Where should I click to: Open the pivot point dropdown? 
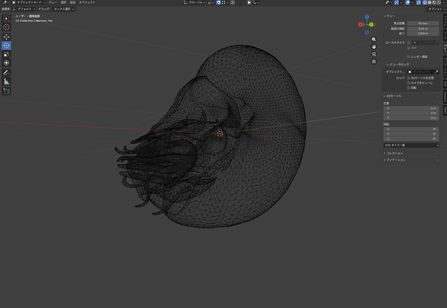pos(211,2)
